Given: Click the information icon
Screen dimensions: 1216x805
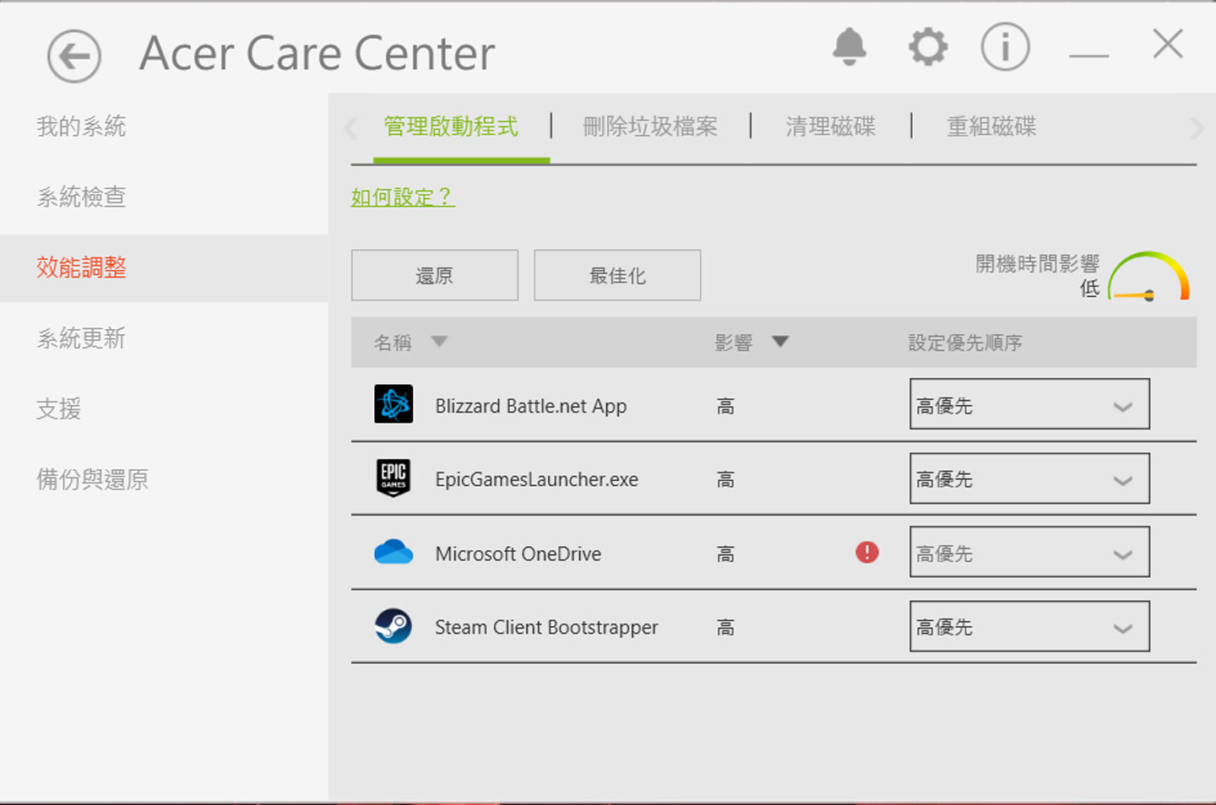Looking at the screenshot, I should (1005, 46).
